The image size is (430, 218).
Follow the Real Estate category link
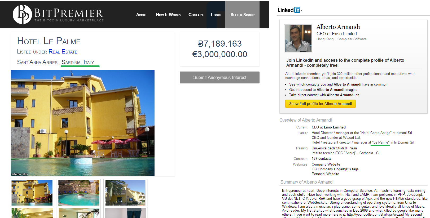pos(63,52)
